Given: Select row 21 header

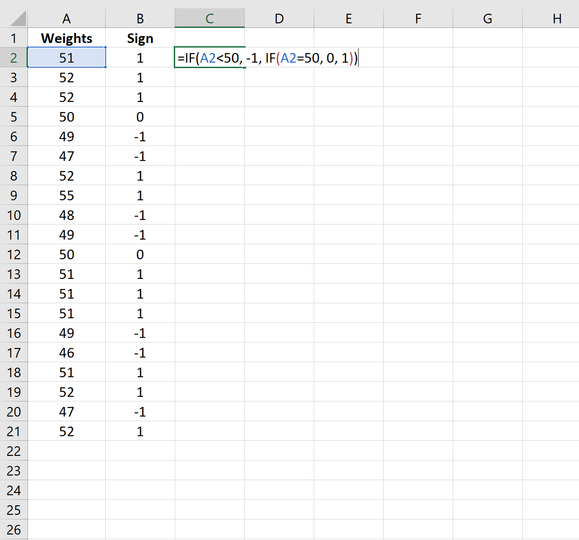Looking at the screenshot, I should (14, 431).
